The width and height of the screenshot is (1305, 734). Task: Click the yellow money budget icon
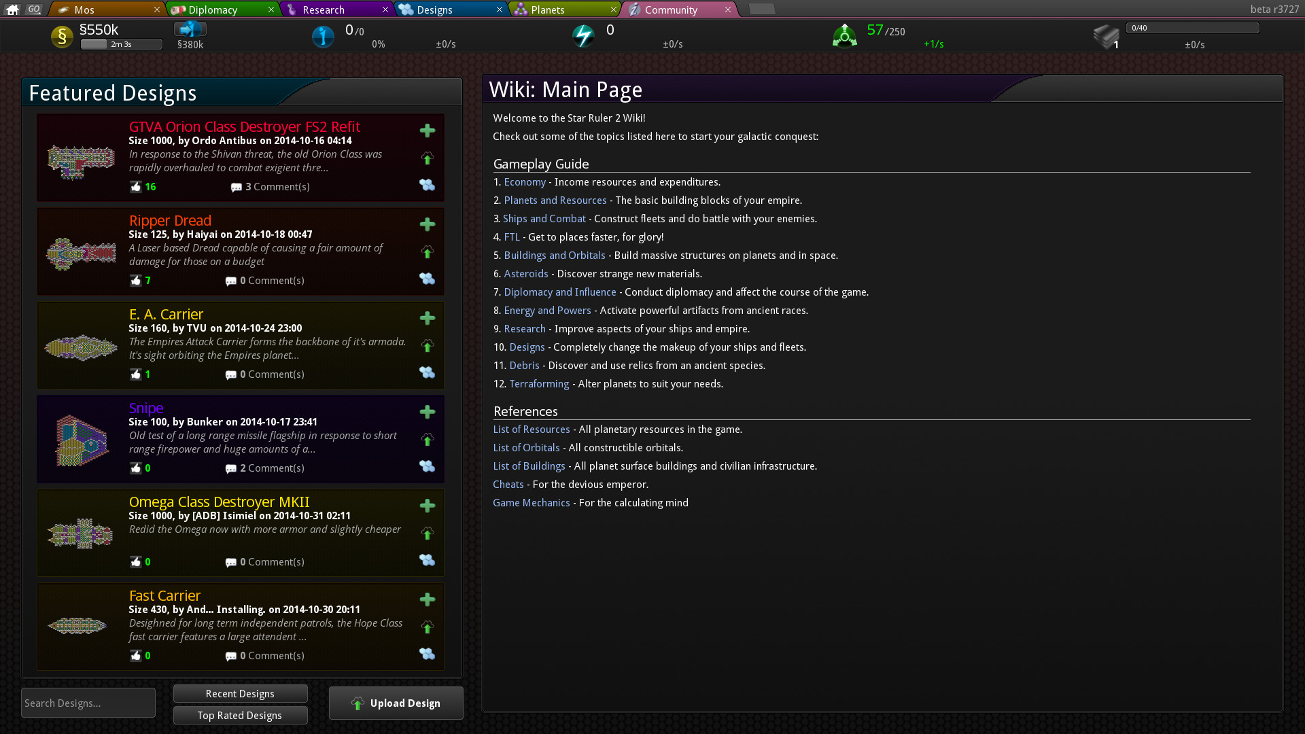click(62, 37)
